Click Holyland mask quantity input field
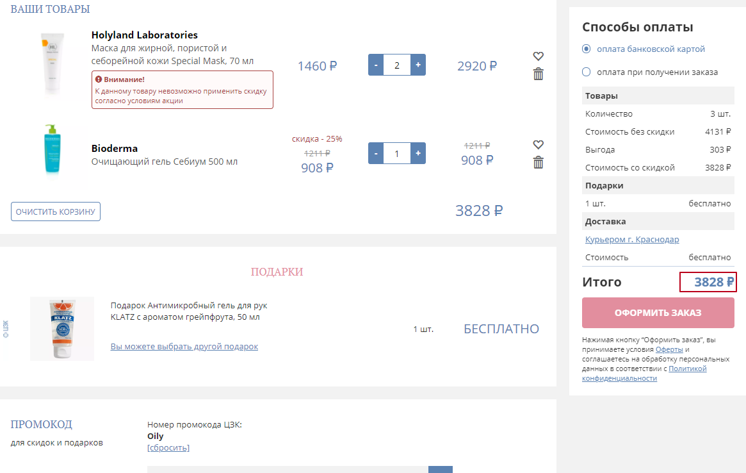Image resolution: width=746 pixels, height=473 pixels. [397, 65]
